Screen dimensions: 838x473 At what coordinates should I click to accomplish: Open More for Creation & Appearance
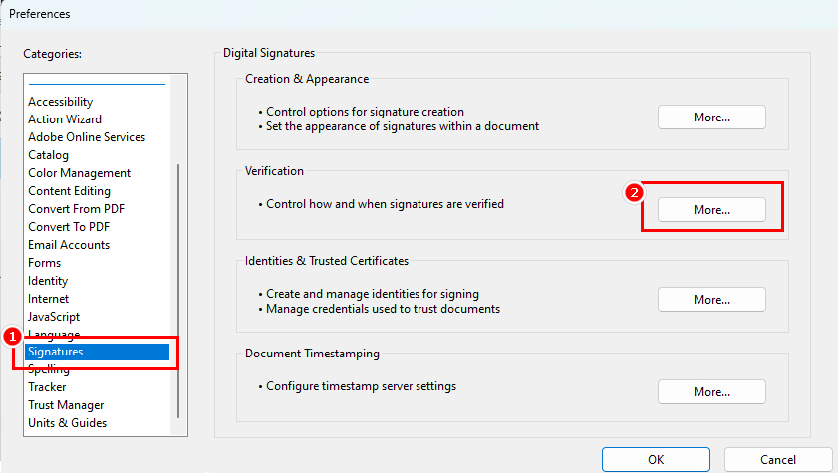pyautogui.click(x=711, y=117)
